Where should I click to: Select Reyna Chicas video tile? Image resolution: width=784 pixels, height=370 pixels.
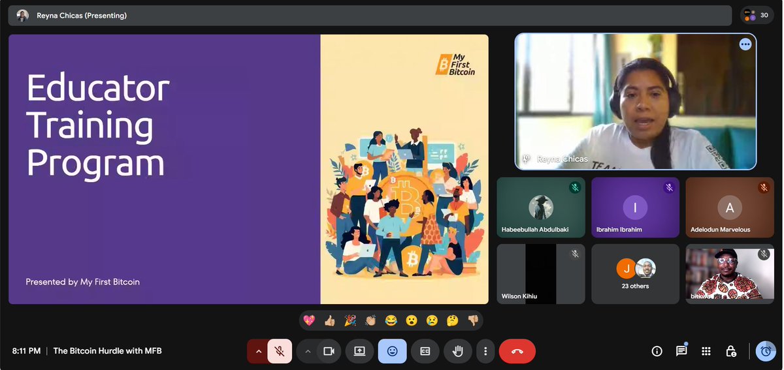pyautogui.click(x=636, y=102)
